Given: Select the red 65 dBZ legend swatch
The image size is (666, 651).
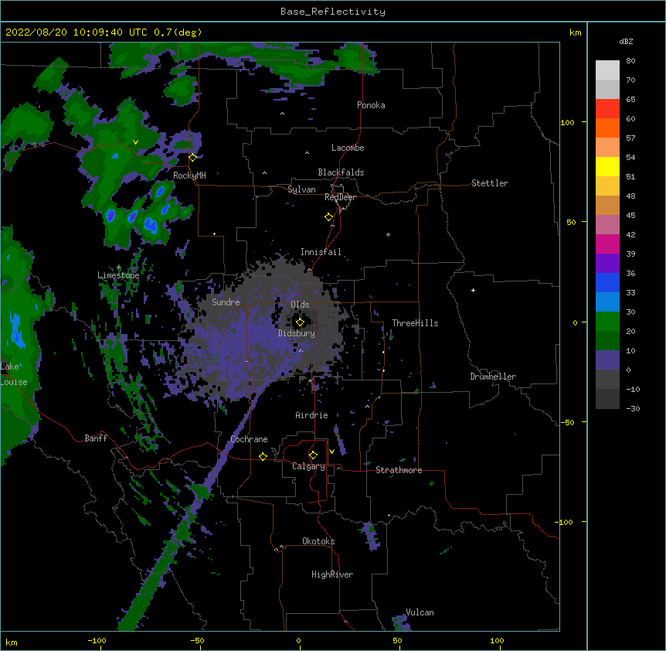Looking at the screenshot, I should coord(607,108).
